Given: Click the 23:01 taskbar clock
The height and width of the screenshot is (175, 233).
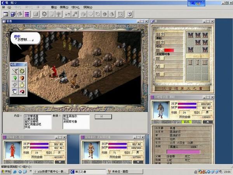Looking at the screenshot, I should (x=227, y=172).
